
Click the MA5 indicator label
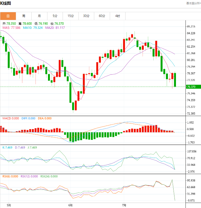coord(12,28)
